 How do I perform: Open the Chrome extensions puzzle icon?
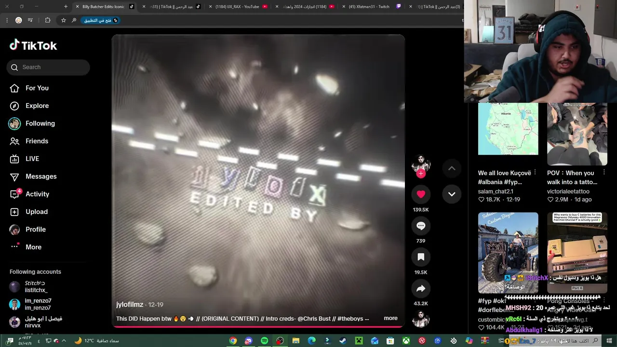click(48, 20)
